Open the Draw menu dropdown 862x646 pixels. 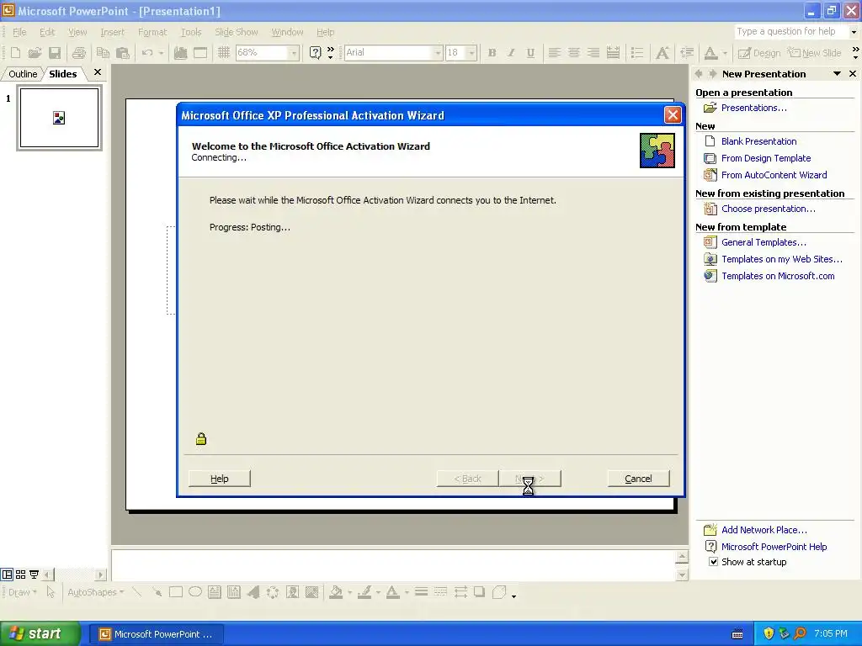23,592
